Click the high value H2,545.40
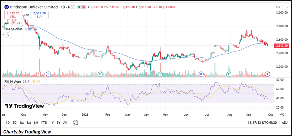Image resolution: width=292 pixels, height=136 pixels. tap(112, 7)
